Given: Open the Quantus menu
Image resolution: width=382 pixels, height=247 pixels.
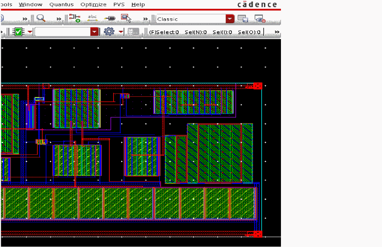Looking at the screenshot, I should (x=61, y=5).
